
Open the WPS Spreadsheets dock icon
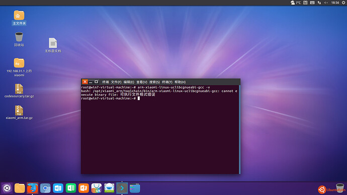(71, 188)
